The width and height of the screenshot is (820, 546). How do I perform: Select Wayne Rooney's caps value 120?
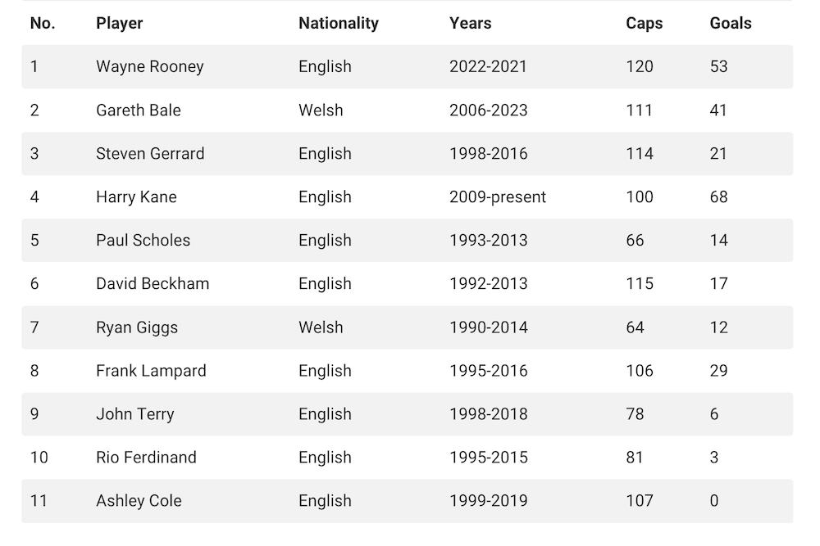point(640,67)
